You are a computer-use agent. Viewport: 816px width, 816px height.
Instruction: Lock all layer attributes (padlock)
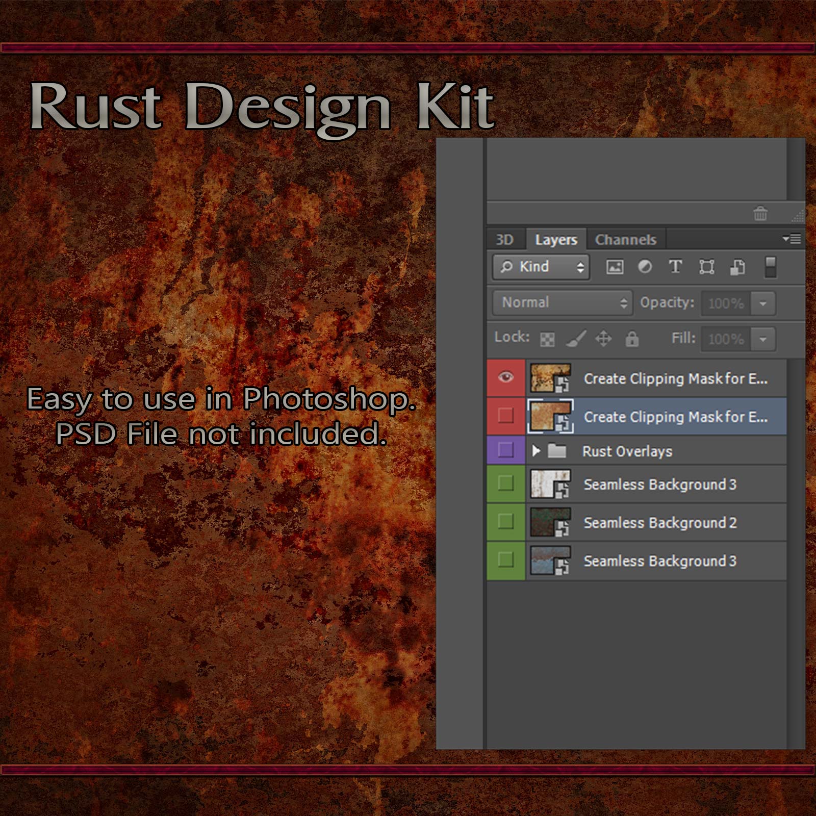[x=632, y=339]
